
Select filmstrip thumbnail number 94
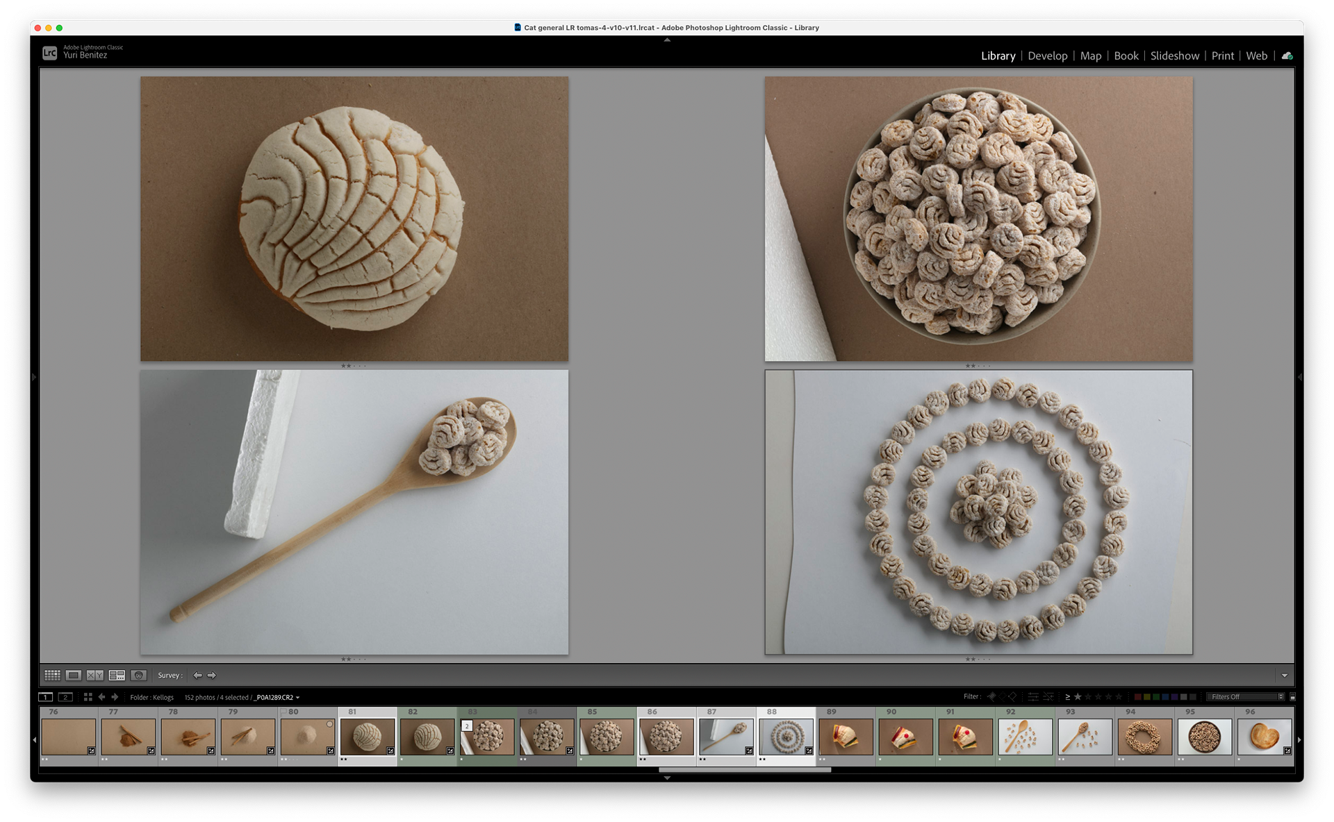pos(1144,737)
